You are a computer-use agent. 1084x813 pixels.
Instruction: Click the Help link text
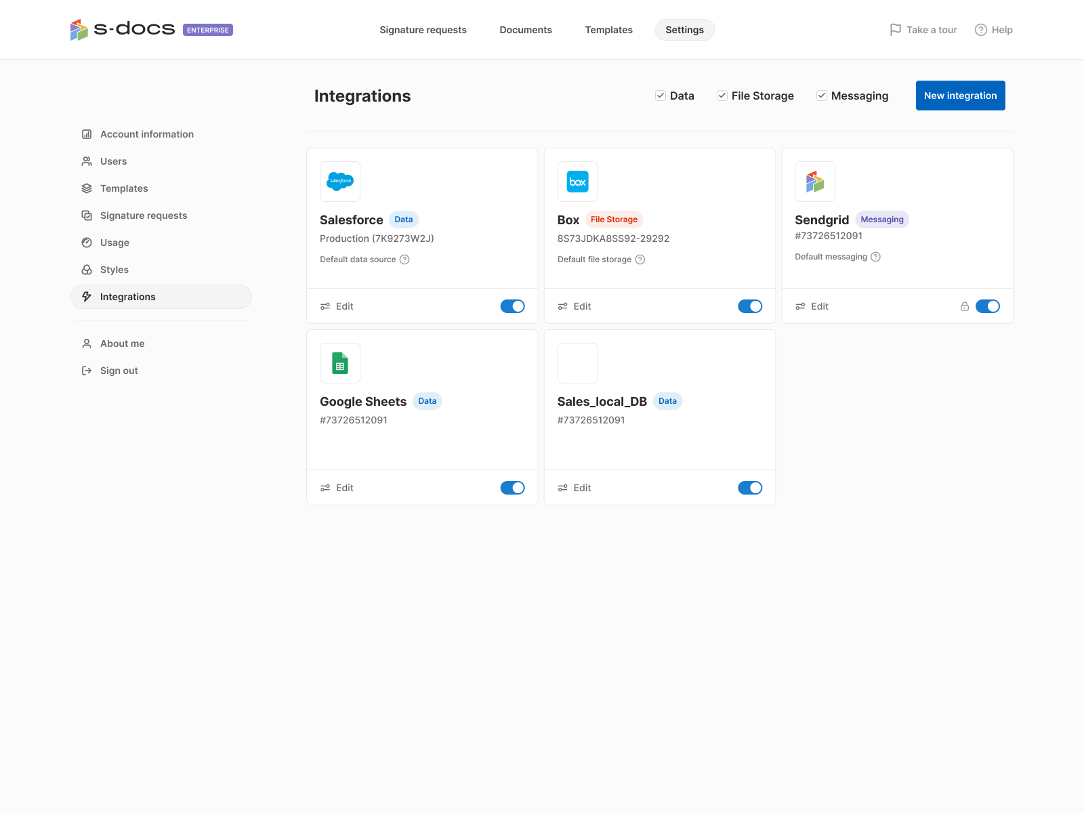click(1002, 30)
